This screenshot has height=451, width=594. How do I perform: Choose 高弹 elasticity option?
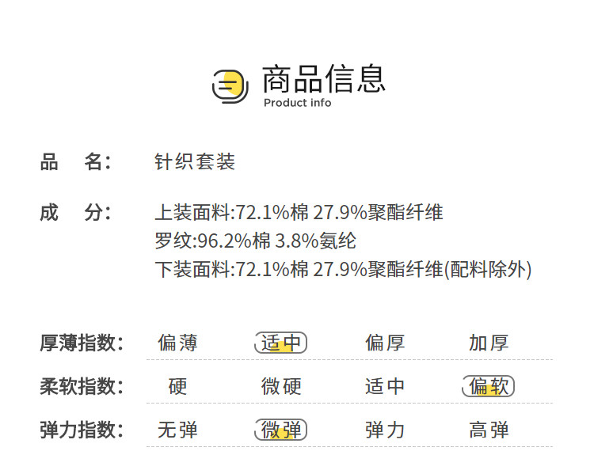point(489,430)
